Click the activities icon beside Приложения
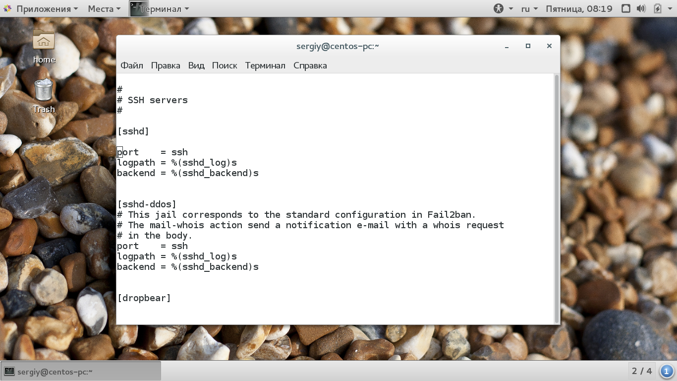Viewport: 677px width, 381px height. click(x=7, y=8)
